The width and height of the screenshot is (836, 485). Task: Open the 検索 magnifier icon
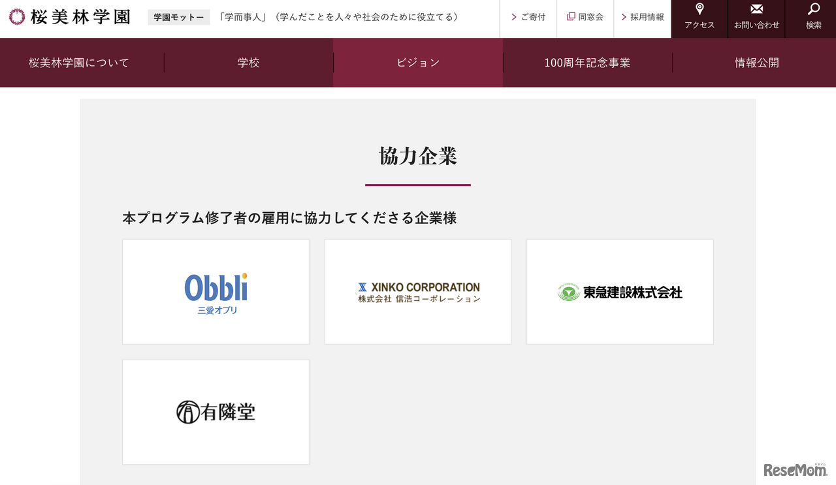coord(814,9)
